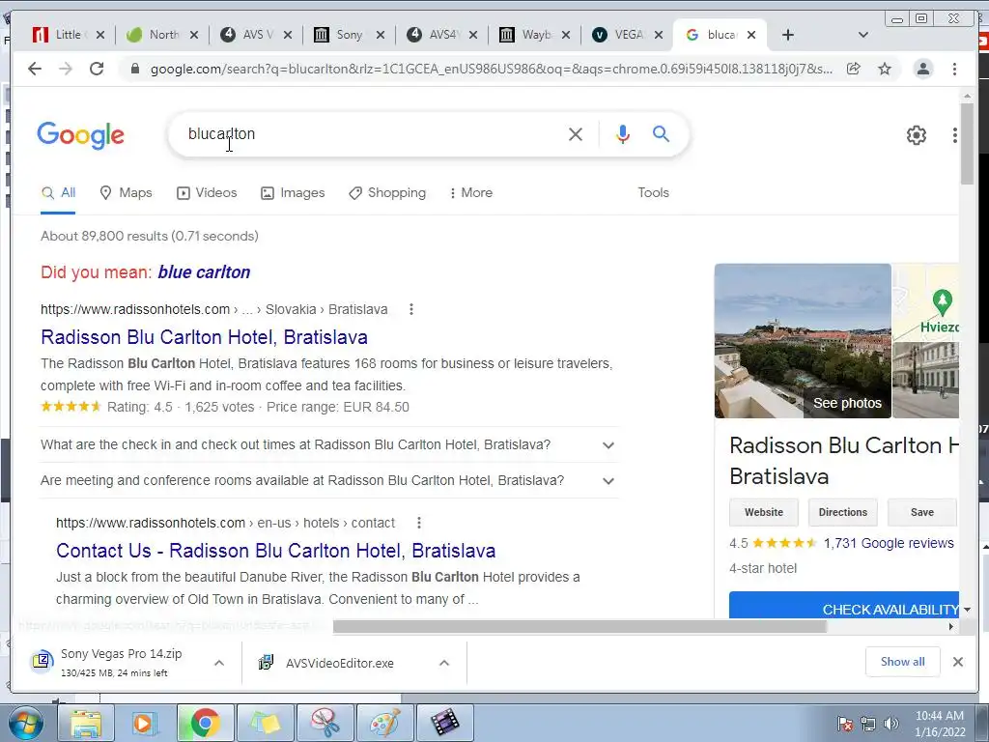The width and height of the screenshot is (989, 742).
Task: Close the Wayb tab
Action: click(x=566, y=35)
